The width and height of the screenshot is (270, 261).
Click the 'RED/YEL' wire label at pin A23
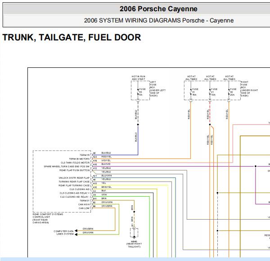(107, 157)
